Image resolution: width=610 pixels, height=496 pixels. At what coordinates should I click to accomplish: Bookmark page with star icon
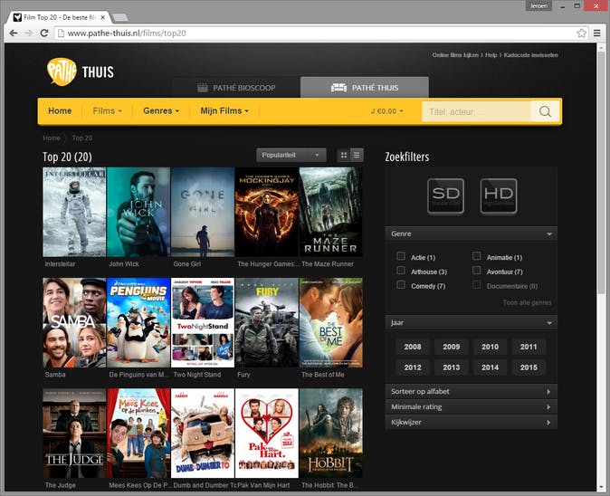point(582,33)
